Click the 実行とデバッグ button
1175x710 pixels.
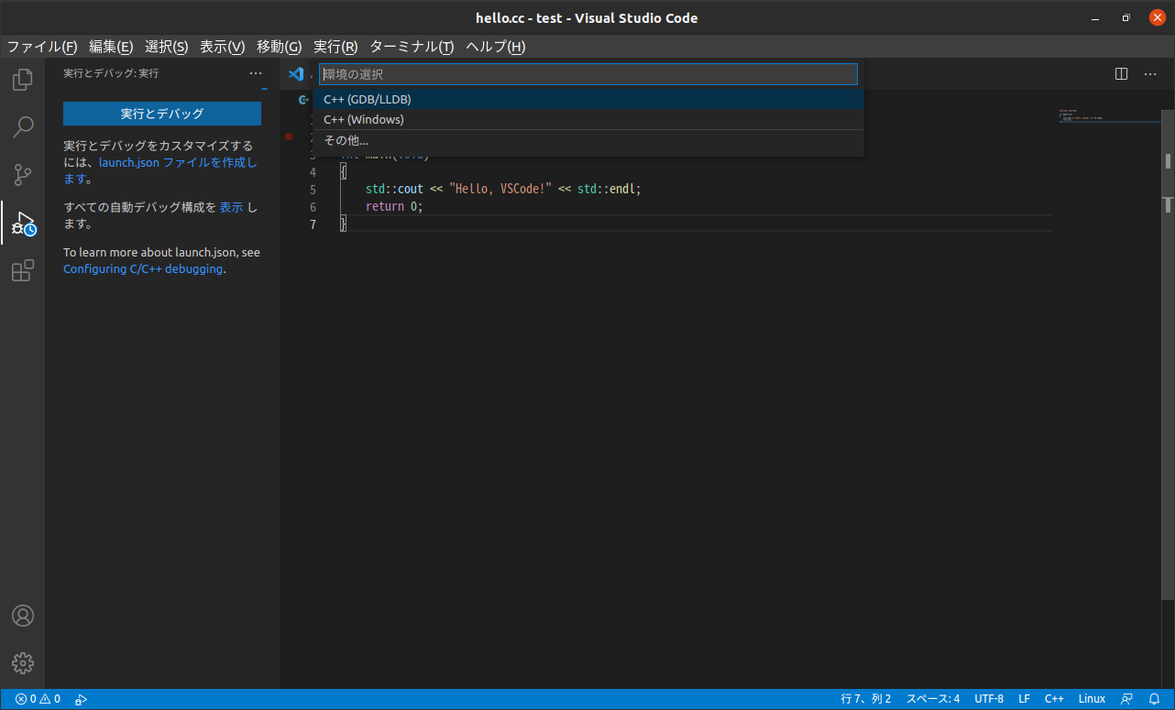tap(162, 114)
